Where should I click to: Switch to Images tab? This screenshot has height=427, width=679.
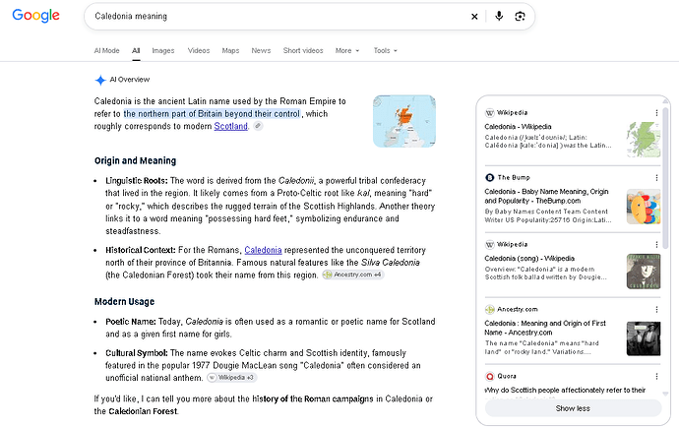click(163, 50)
